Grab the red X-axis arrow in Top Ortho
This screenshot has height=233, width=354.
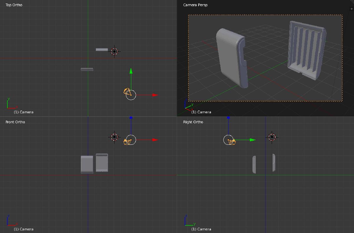pos(155,95)
